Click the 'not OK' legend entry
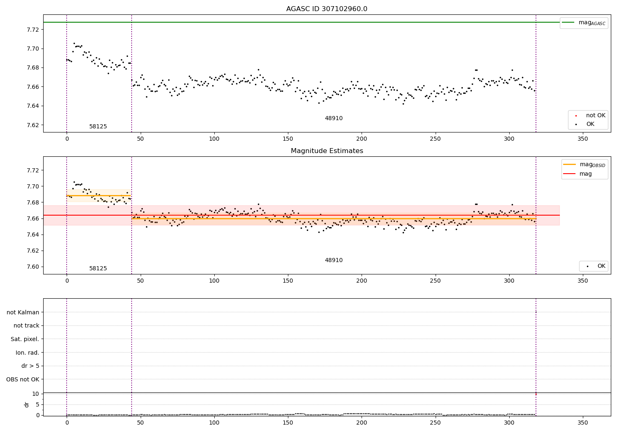 (590, 116)
